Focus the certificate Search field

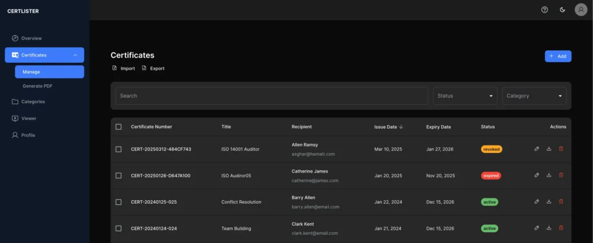[272, 96]
